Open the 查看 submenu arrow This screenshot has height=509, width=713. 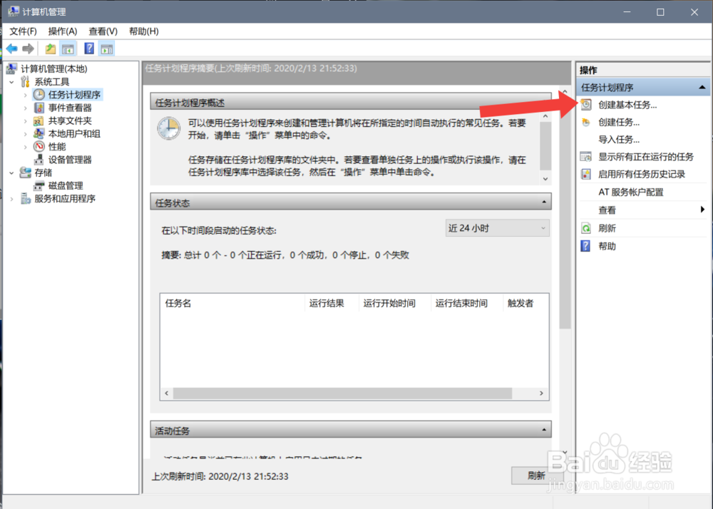click(702, 210)
